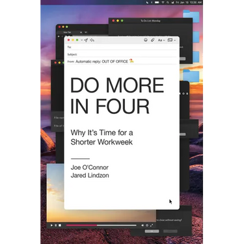Seek along the video progress bar
The height and width of the screenshot is (244, 244).
(x=102, y=226)
